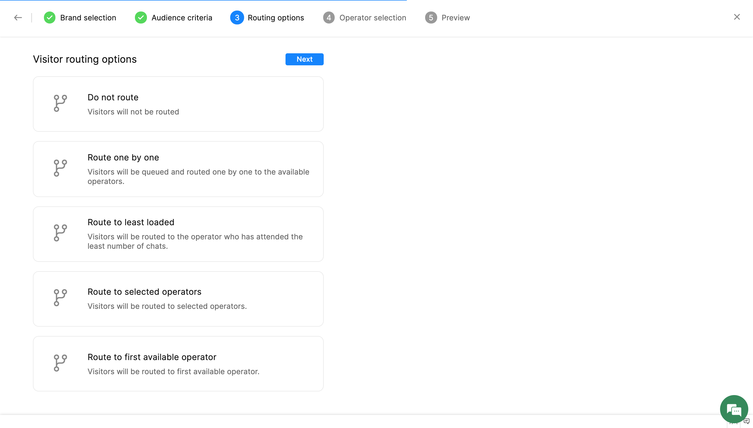Click the branch icon on Route to selected operators
The width and height of the screenshot is (753, 428).
[x=60, y=297]
